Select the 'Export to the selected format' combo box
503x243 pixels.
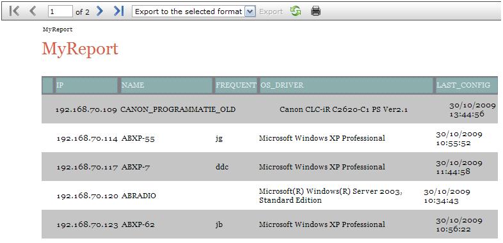click(194, 12)
